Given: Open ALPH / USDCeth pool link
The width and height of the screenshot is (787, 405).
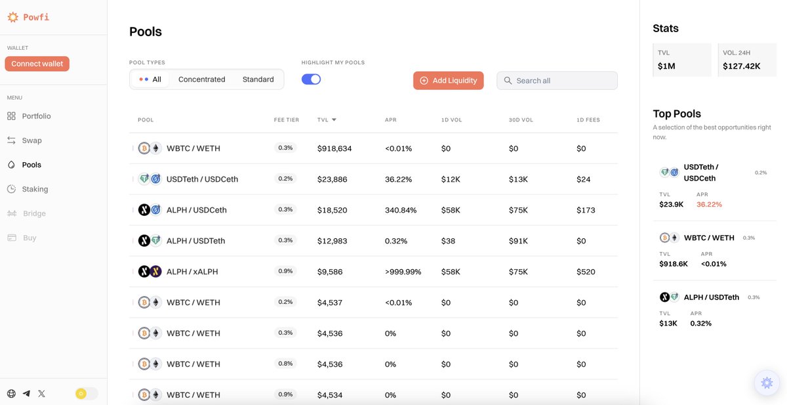Looking at the screenshot, I should pos(197,210).
